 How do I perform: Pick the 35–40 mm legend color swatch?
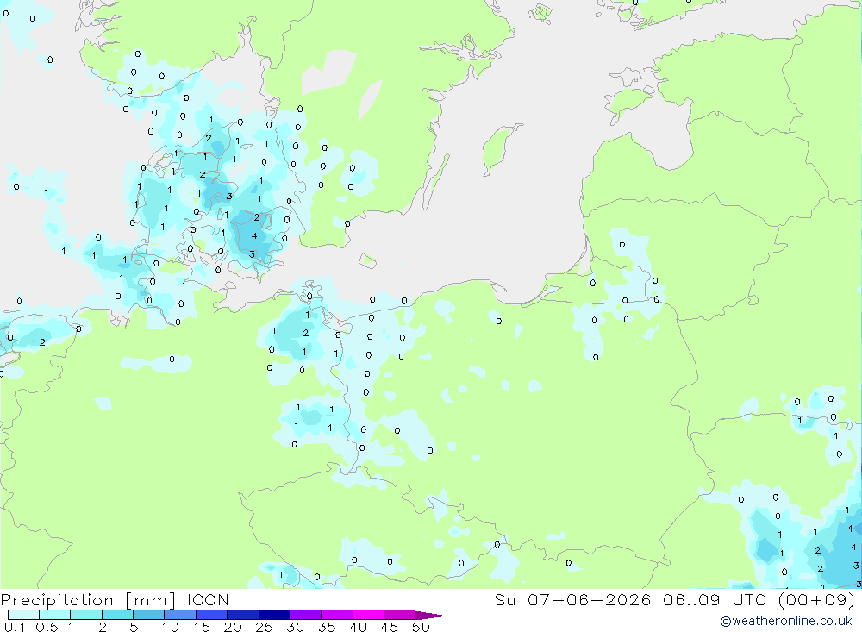[337, 615]
